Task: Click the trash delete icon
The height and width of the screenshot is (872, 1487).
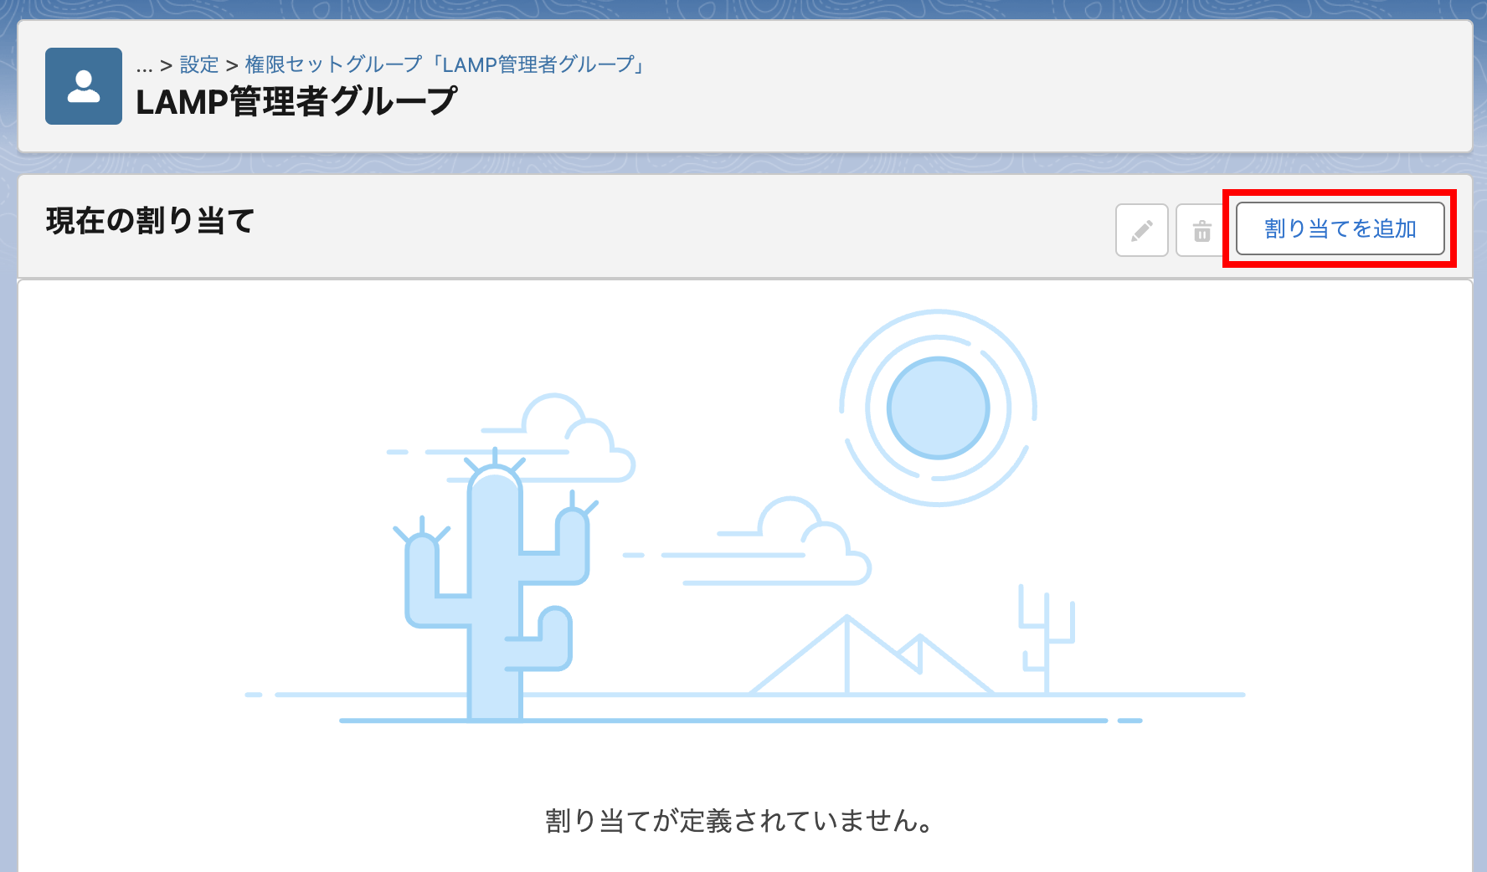Action: tap(1201, 230)
